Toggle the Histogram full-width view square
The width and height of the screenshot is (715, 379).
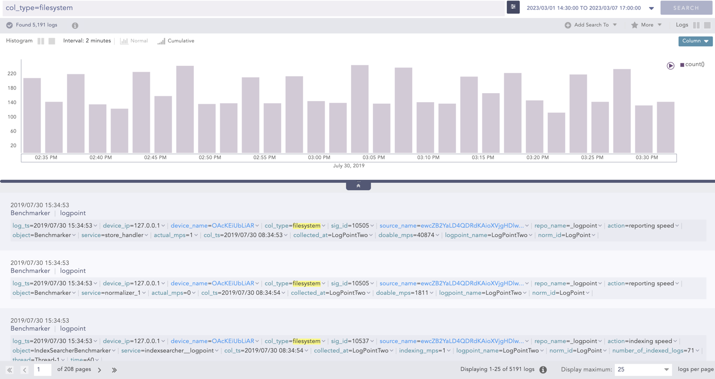52,41
